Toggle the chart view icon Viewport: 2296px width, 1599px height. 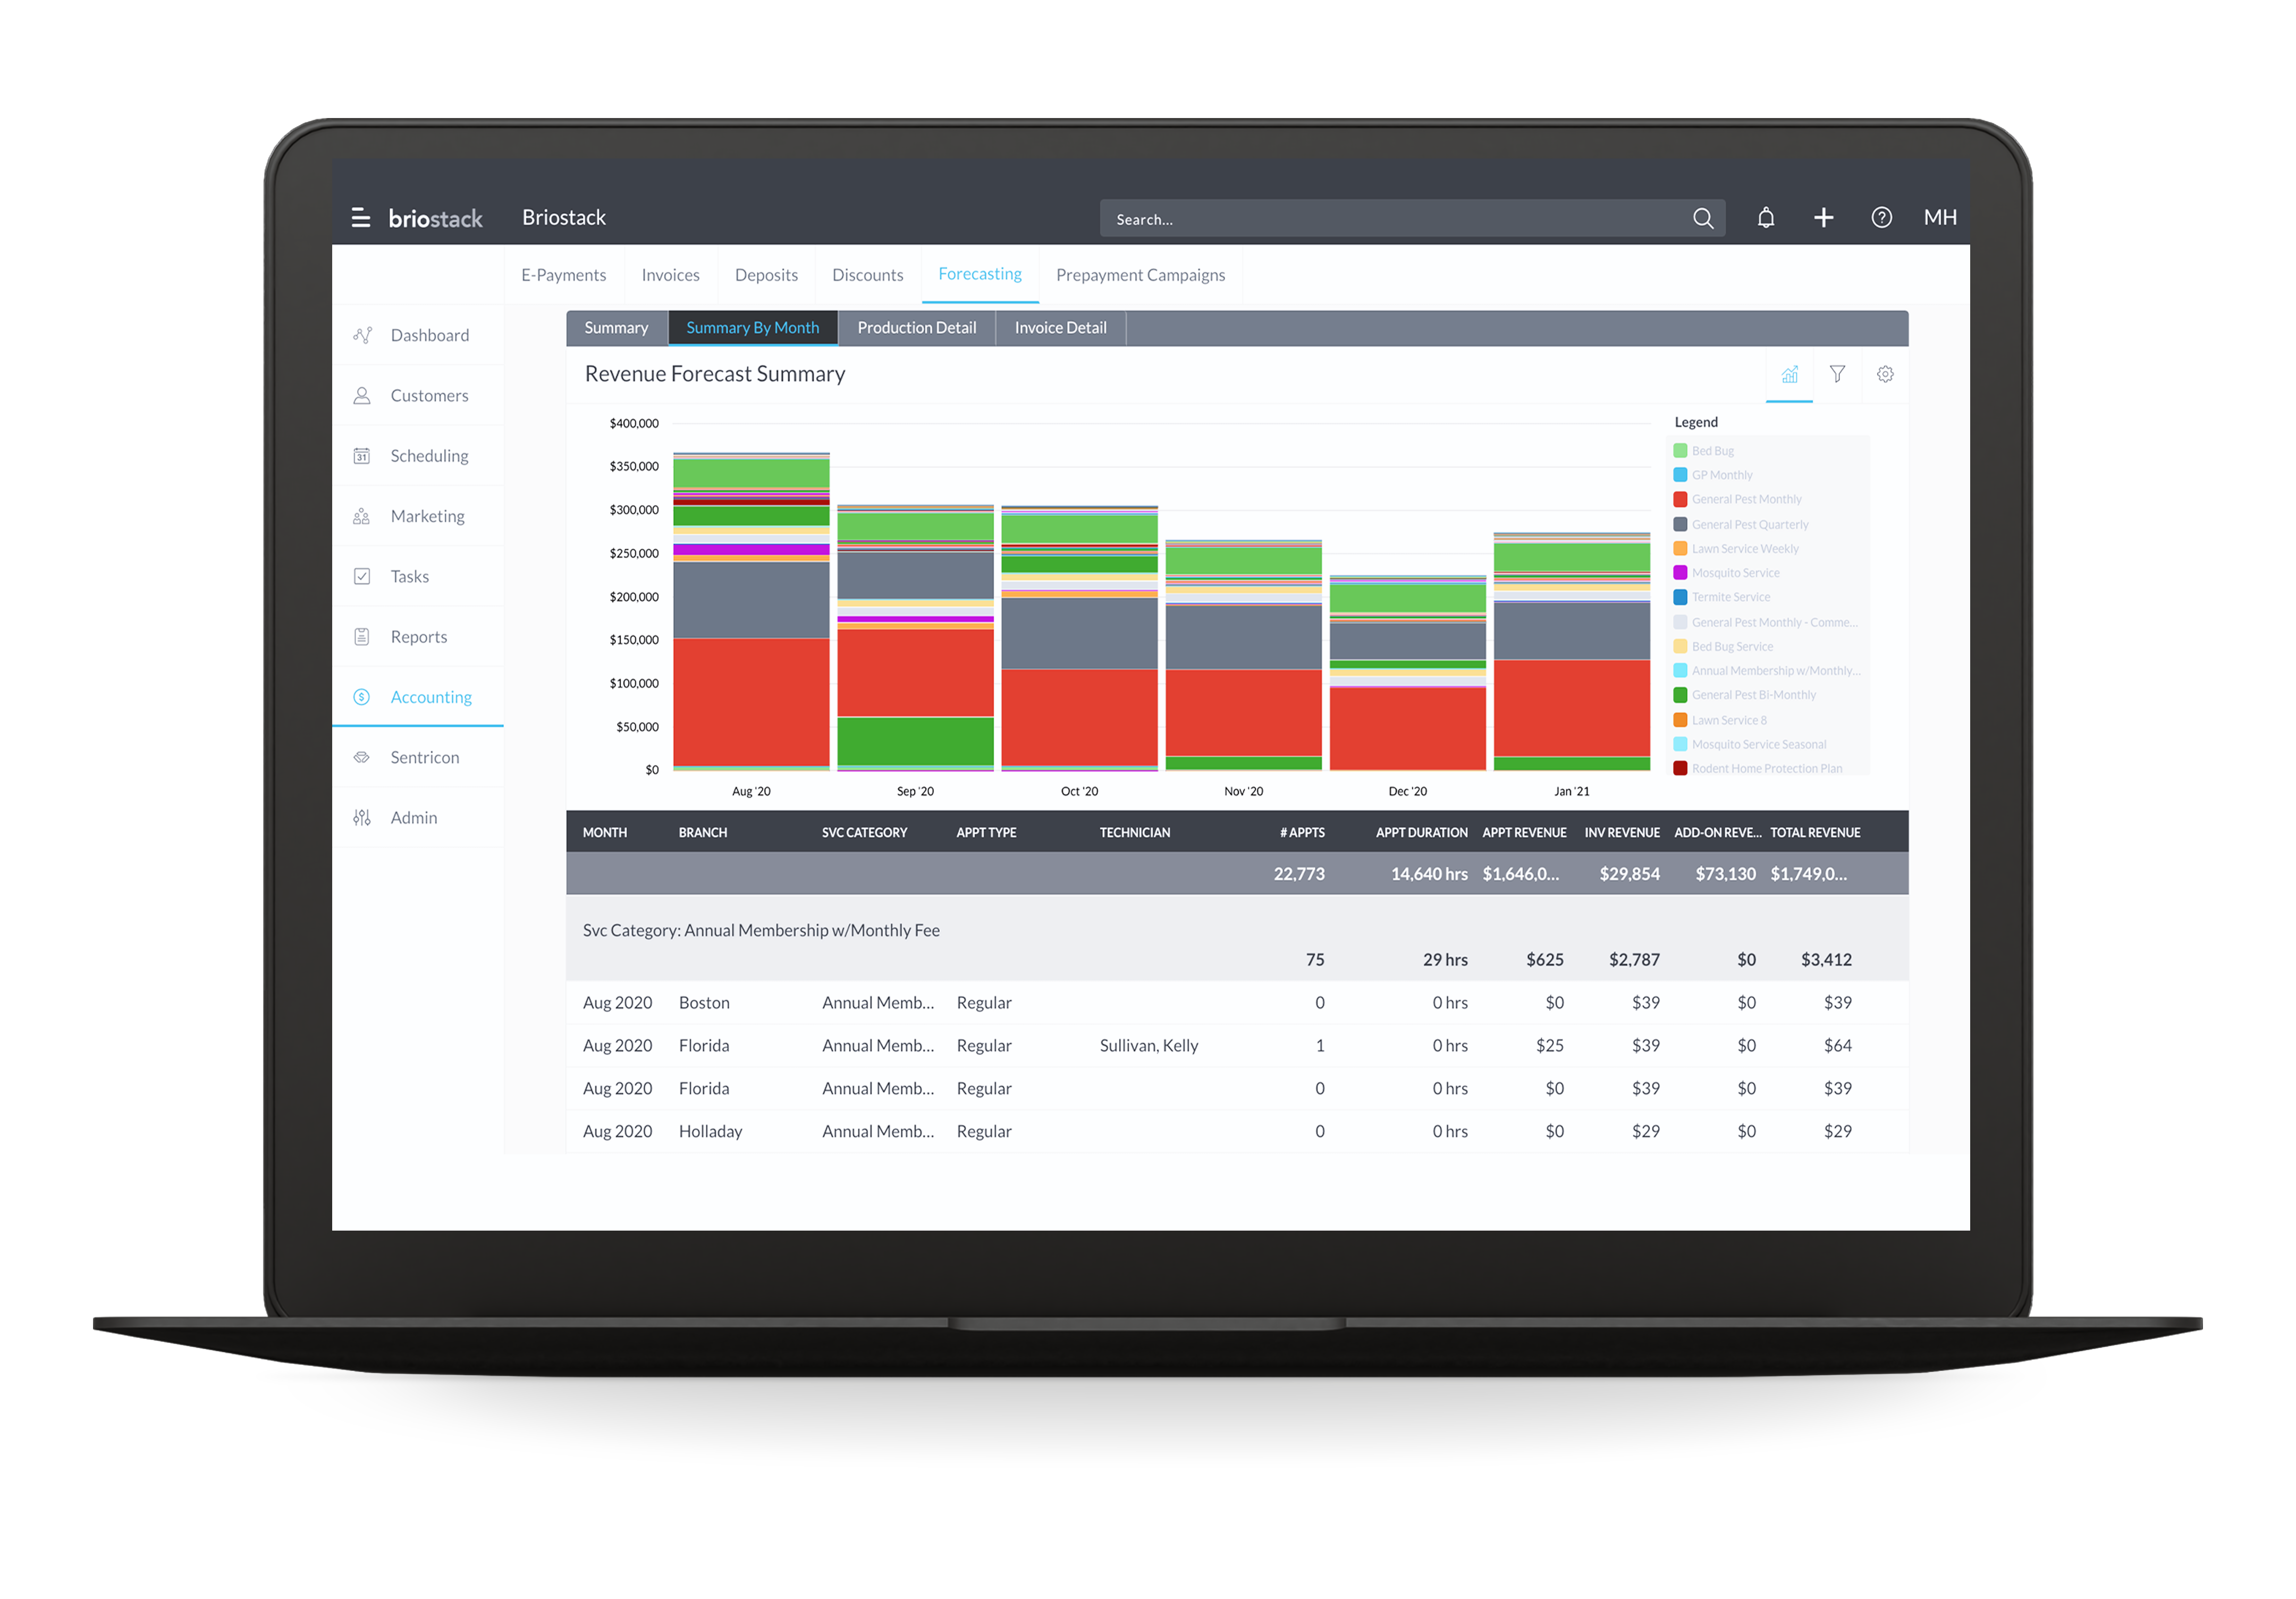click(x=1789, y=374)
